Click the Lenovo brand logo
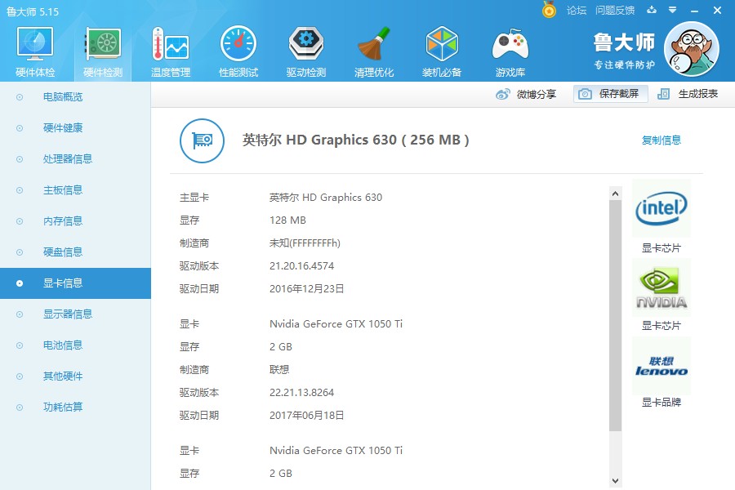This screenshot has width=735, height=490. (x=661, y=366)
